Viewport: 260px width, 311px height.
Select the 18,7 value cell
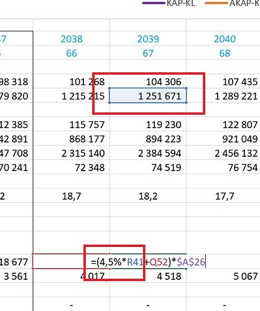[72, 196]
